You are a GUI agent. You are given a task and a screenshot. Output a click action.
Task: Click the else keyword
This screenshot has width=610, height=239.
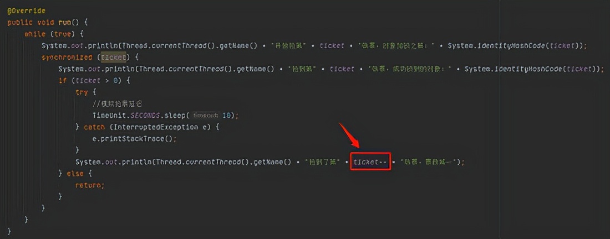click(75, 174)
